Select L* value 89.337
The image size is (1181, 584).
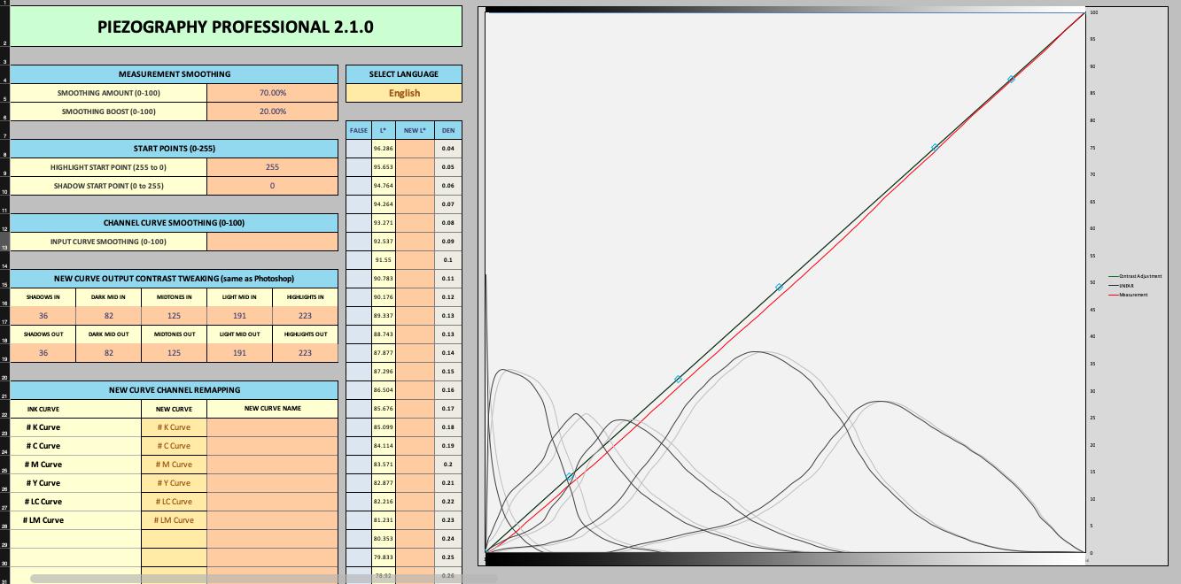click(384, 316)
